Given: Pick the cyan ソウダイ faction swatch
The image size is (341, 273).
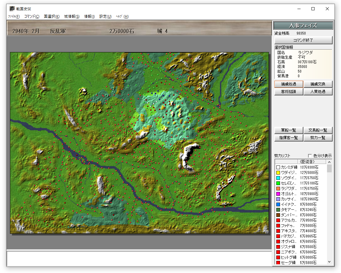Looking at the screenshot, I should [x=278, y=178].
